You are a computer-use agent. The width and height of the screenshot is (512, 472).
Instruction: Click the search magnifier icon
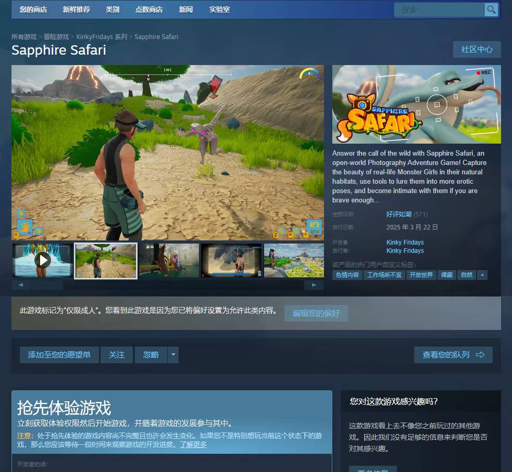[491, 10]
